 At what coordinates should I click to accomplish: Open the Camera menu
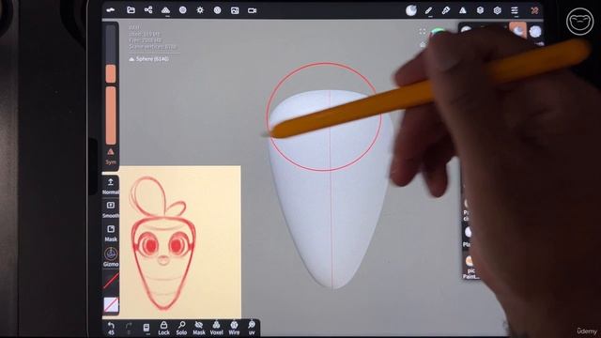click(252, 10)
